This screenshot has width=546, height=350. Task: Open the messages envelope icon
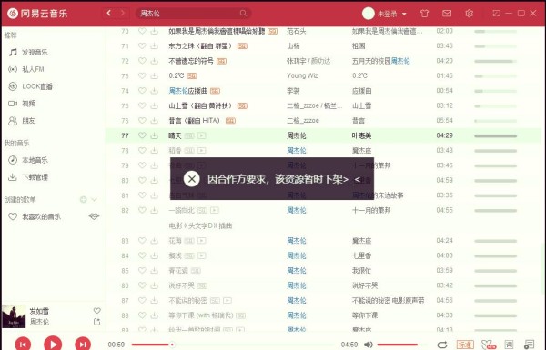[447, 14]
